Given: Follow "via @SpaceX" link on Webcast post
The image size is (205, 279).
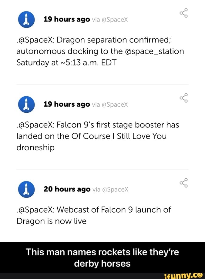Looking at the screenshot, I should click(x=111, y=189).
